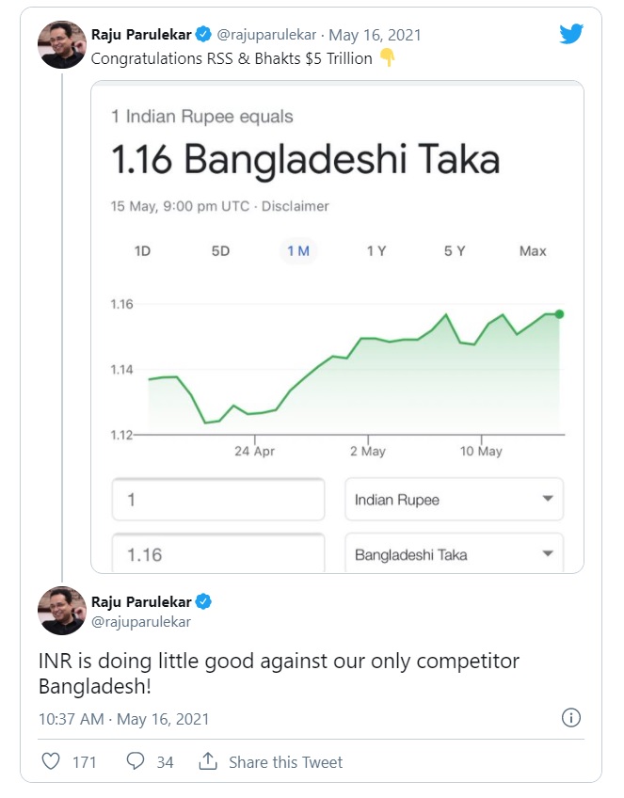624x798 pixels.
Task: Click the reply speech bubble icon
Action: (x=136, y=761)
